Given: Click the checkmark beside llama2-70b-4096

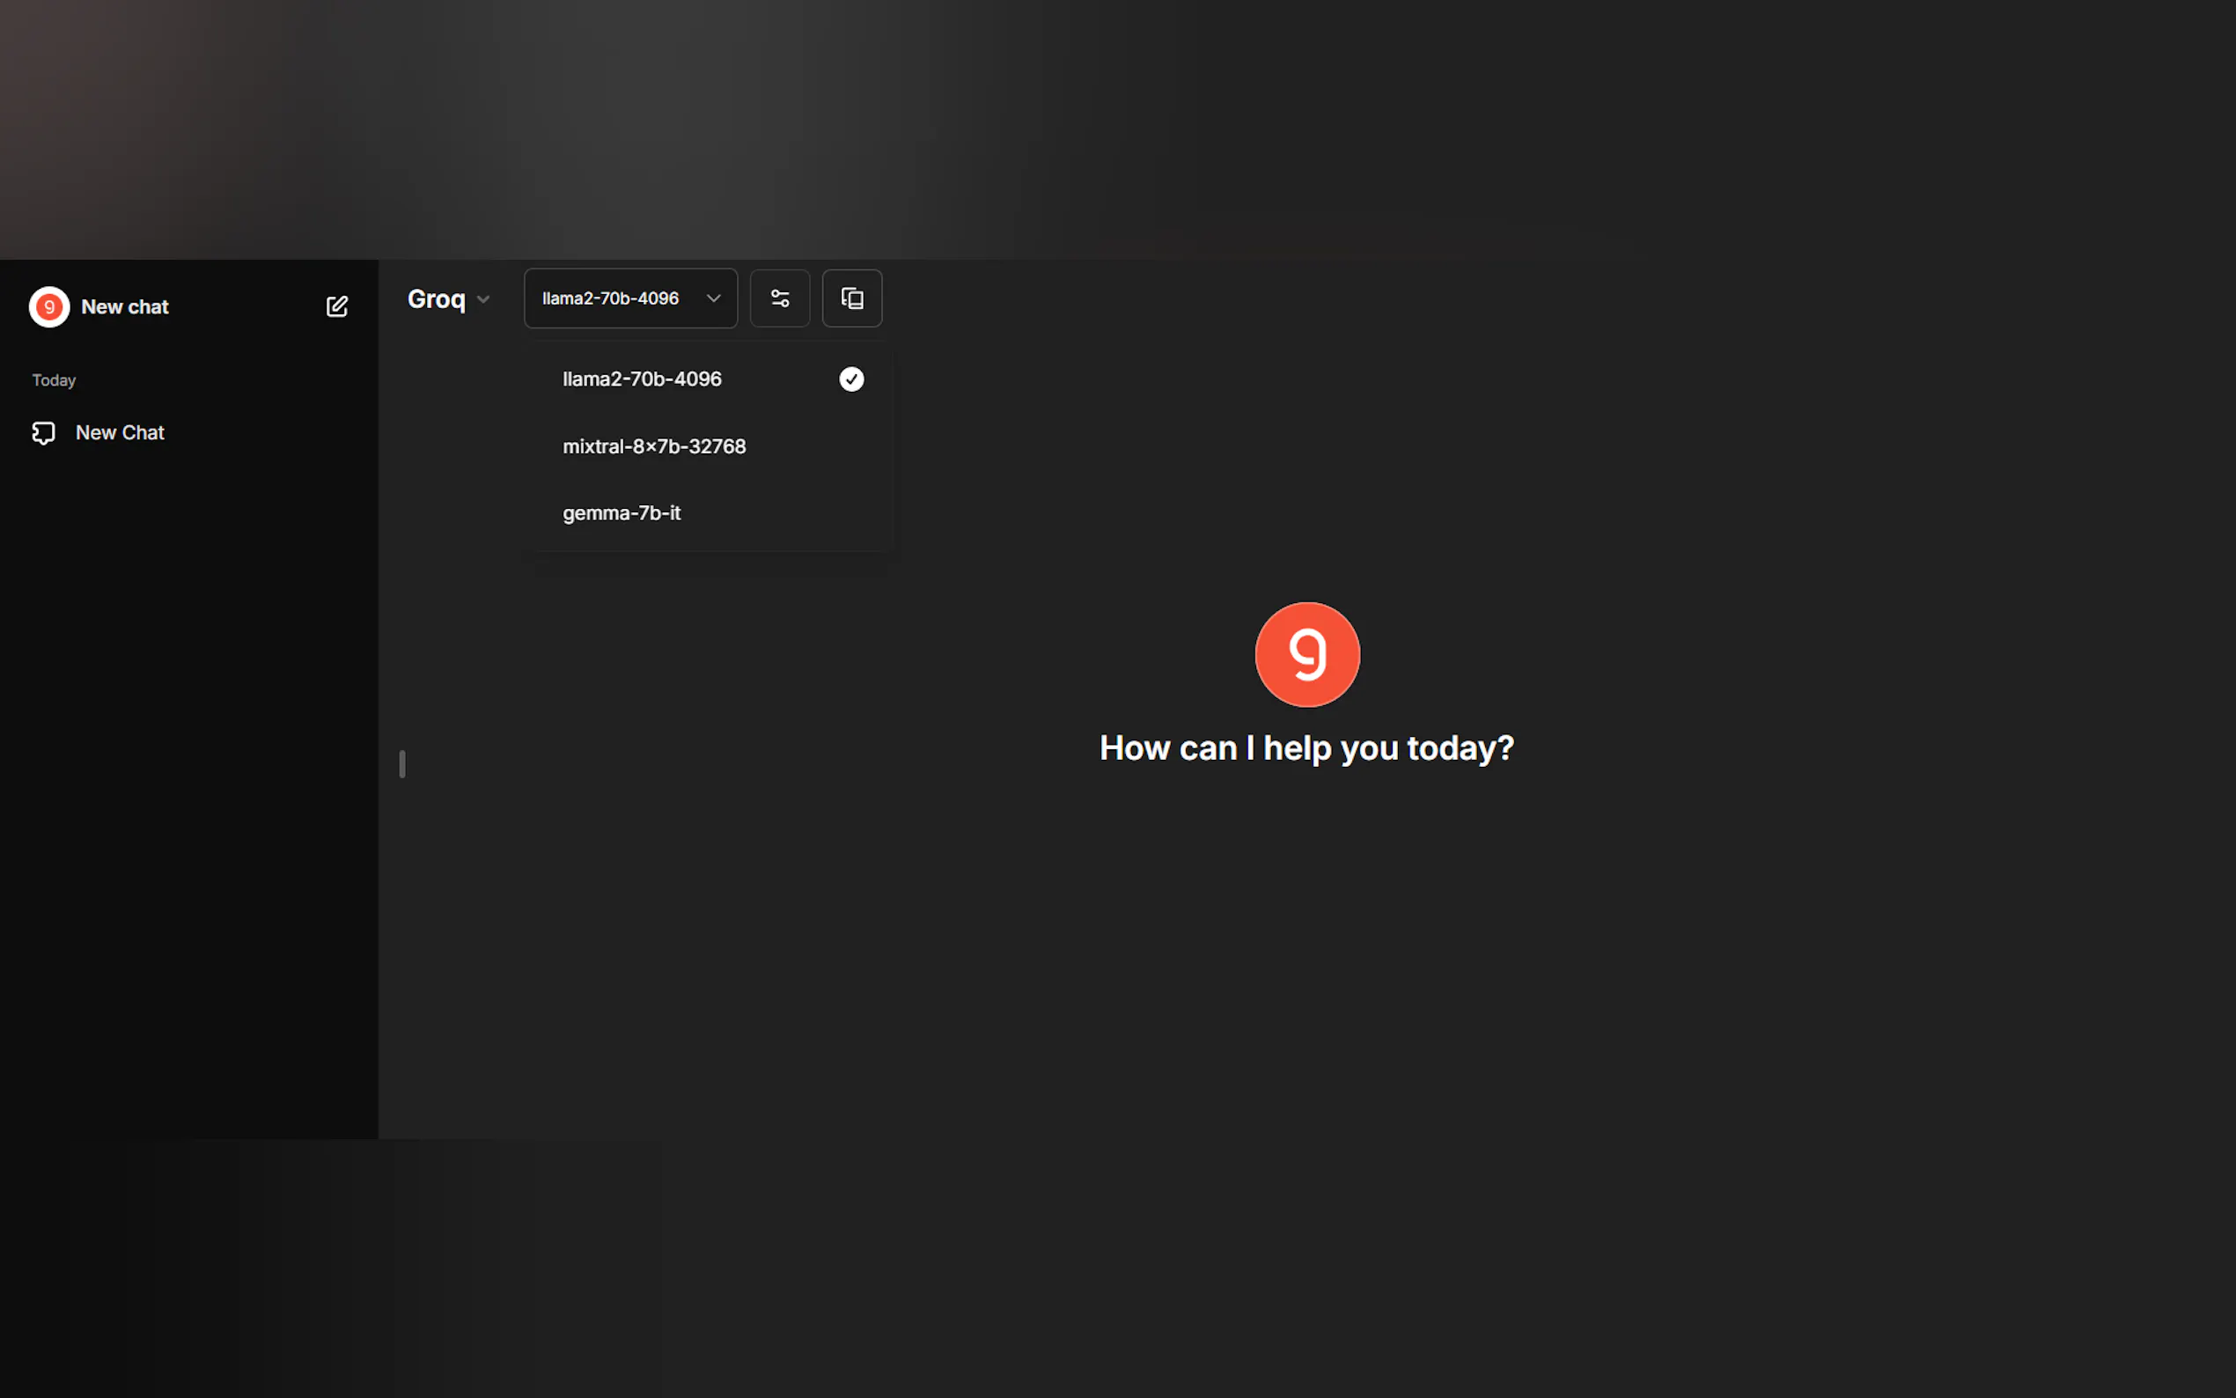Looking at the screenshot, I should 850,379.
